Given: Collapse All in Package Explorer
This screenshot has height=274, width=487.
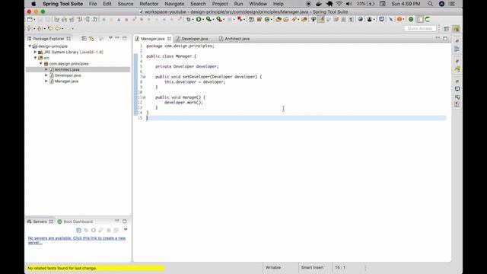Looking at the screenshot, I should click(84, 39).
